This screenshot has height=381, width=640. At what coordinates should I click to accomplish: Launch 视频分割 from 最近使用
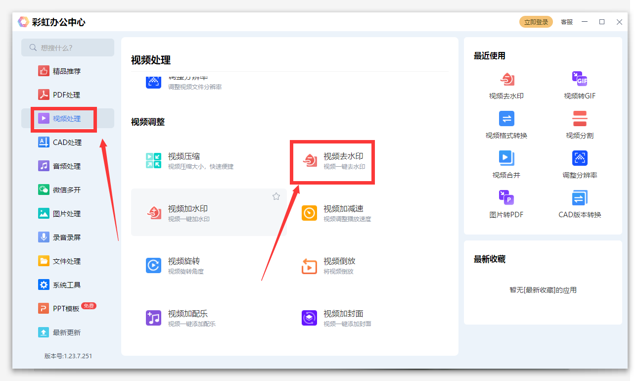pos(579,125)
